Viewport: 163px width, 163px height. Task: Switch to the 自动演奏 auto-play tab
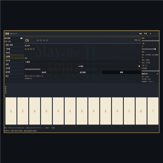pos(83,72)
